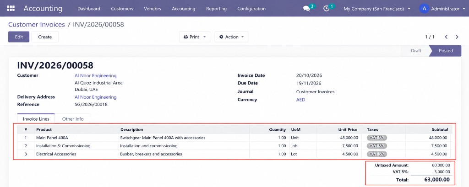Screen dimensions: 469x187
Task: Sort by the Taxes column header
Action: [372, 129]
